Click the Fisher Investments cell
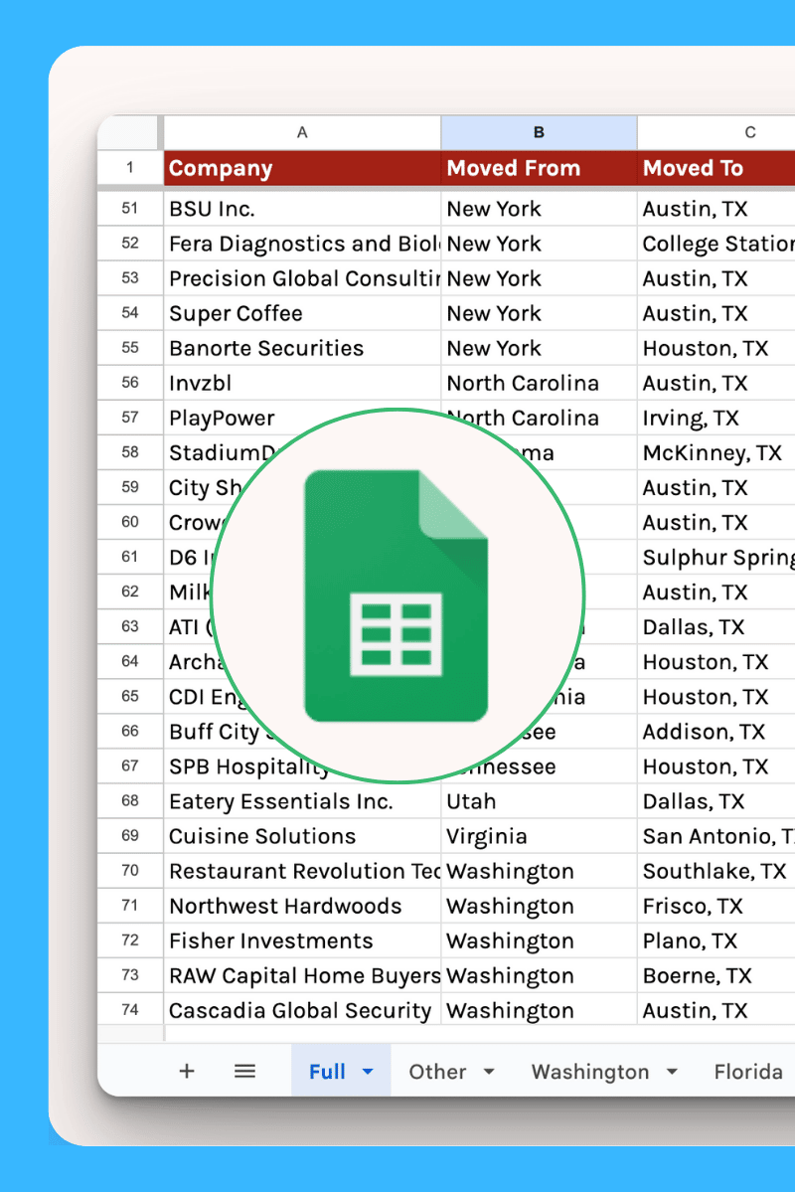This screenshot has width=795, height=1192. click(x=302, y=940)
